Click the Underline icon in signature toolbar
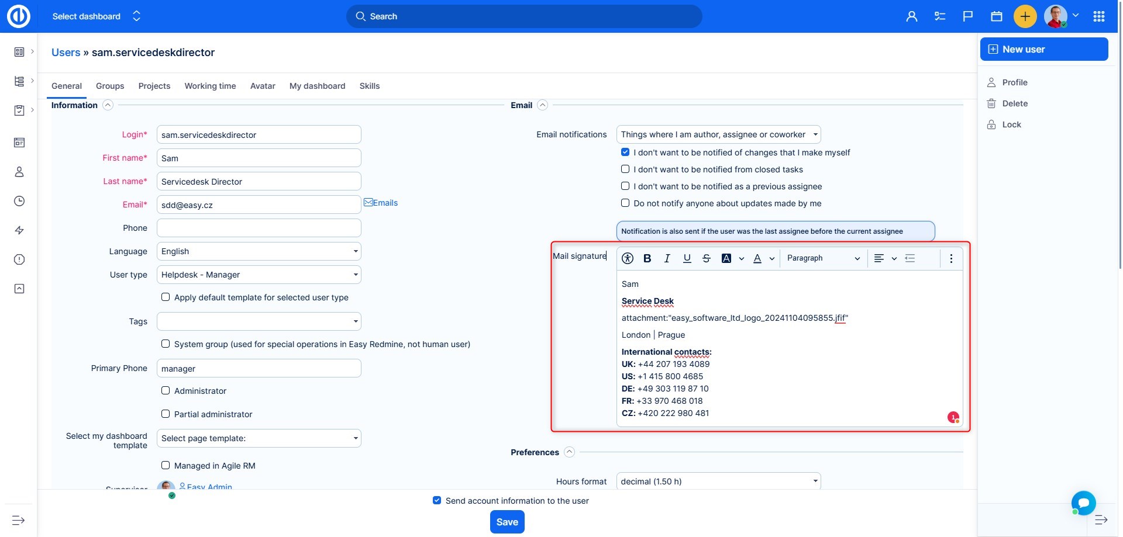 pyautogui.click(x=687, y=258)
